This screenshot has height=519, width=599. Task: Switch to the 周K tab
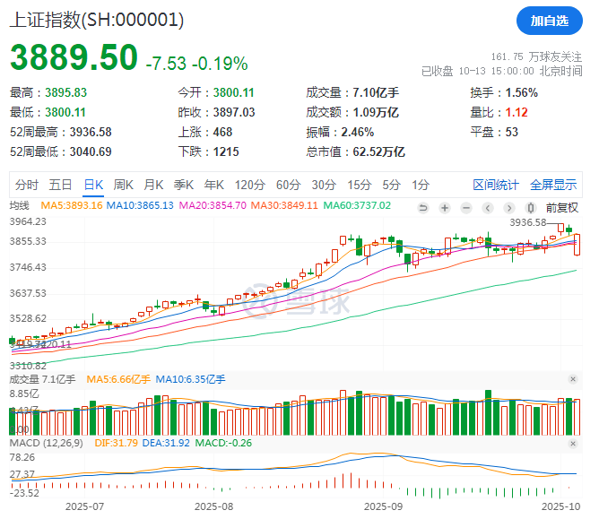coord(123,186)
